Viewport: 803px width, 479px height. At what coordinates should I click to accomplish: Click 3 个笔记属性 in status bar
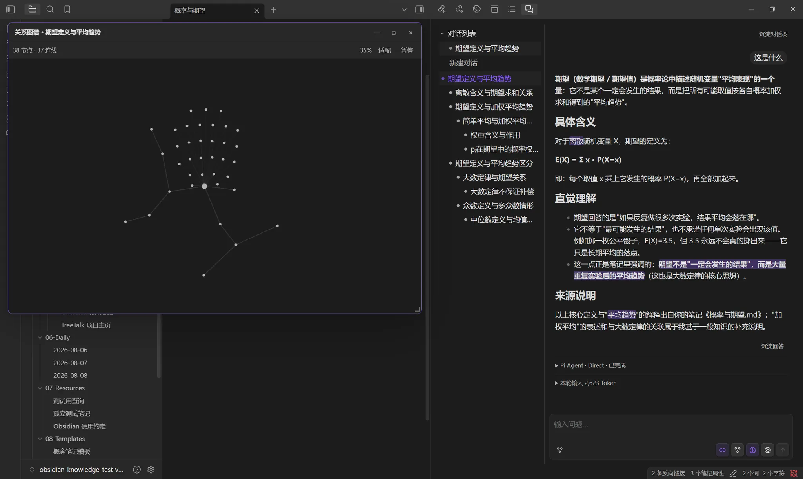(707, 474)
